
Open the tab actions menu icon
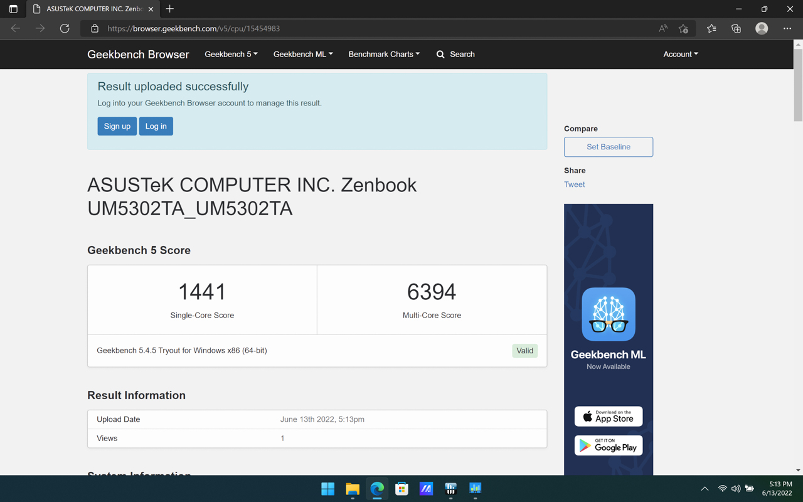coord(13,9)
